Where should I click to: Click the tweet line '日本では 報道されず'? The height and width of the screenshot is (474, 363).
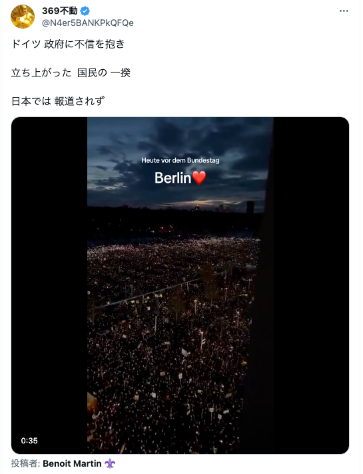[x=58, y=101]
